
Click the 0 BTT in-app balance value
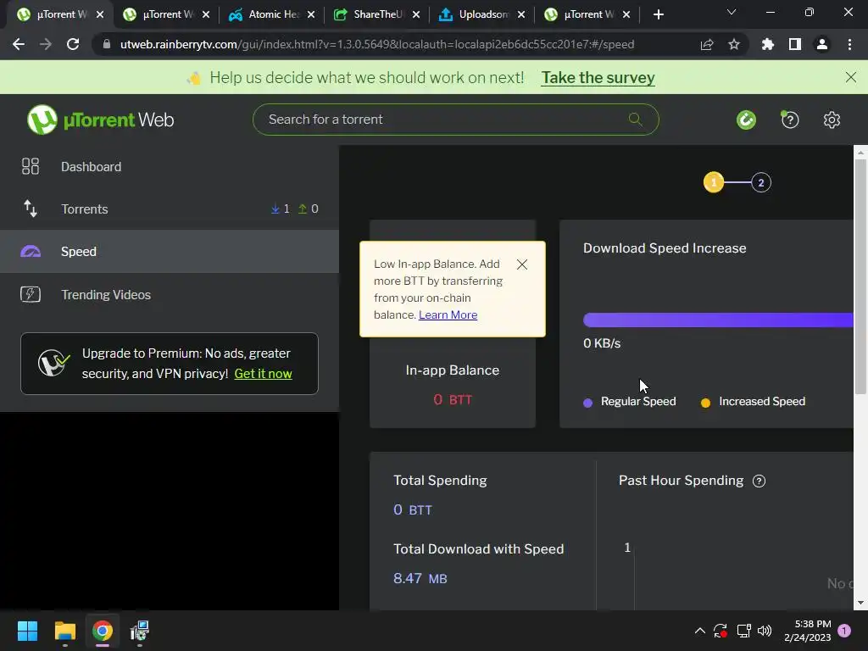pyautogui.click(x=453, y=400)
